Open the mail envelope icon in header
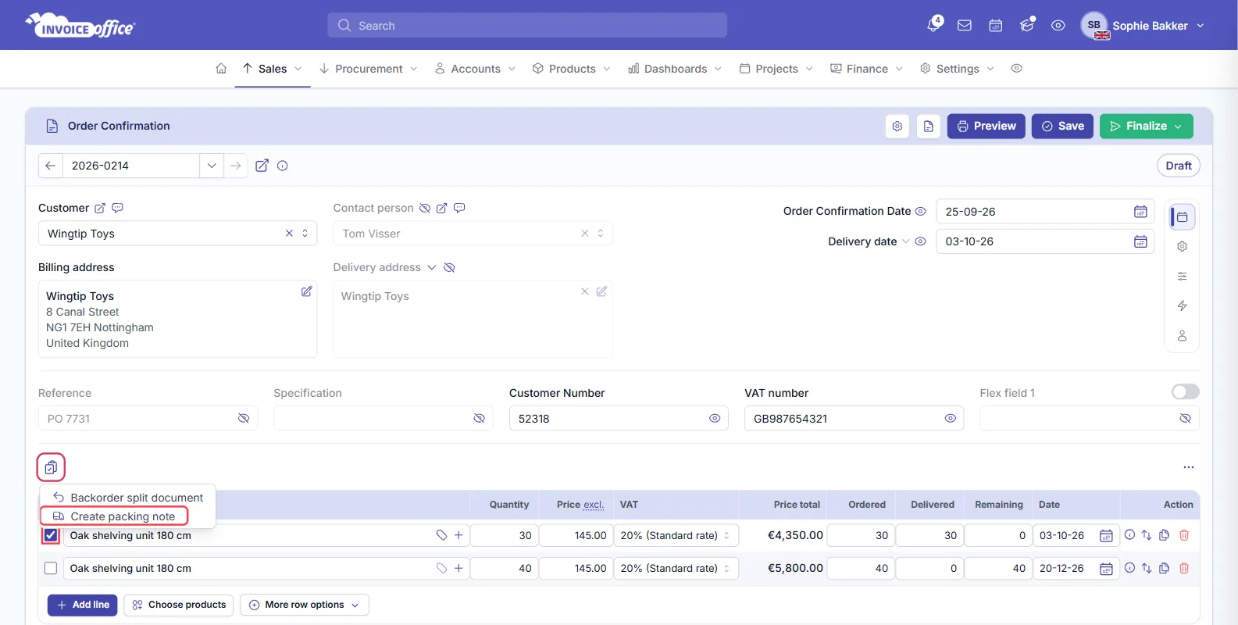The width and height of the screenshot is (1238, 625). tap(965, 26)
